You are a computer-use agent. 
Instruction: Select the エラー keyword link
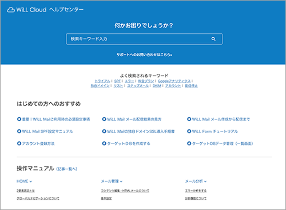[x=129, y=81]
